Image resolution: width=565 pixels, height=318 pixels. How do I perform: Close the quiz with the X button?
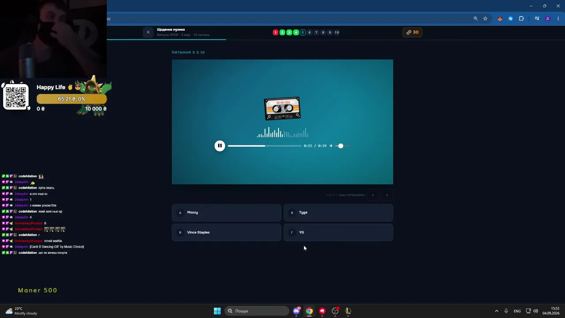coord(148,32)
